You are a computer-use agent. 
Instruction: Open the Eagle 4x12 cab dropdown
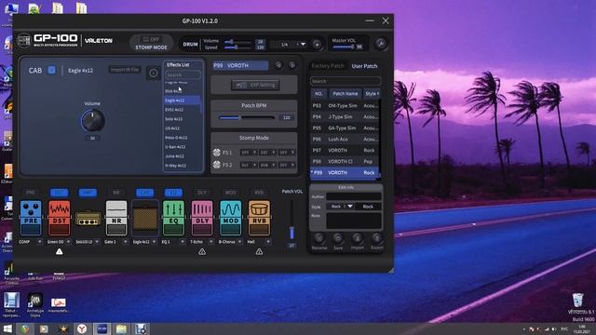pos(154,242)
